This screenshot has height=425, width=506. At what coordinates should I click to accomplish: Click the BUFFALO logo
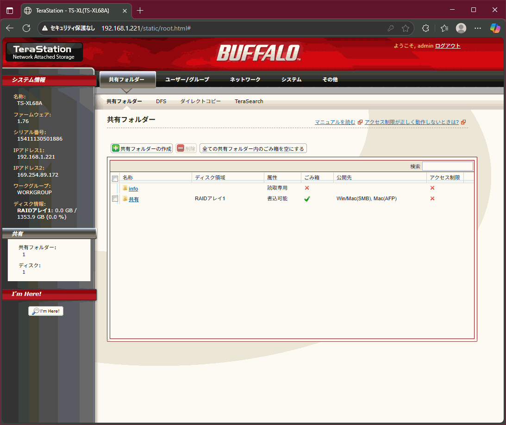pos(258,53)
